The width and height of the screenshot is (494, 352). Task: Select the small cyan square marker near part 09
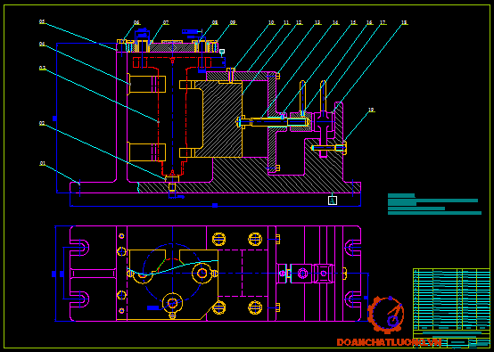click(222, 51)
